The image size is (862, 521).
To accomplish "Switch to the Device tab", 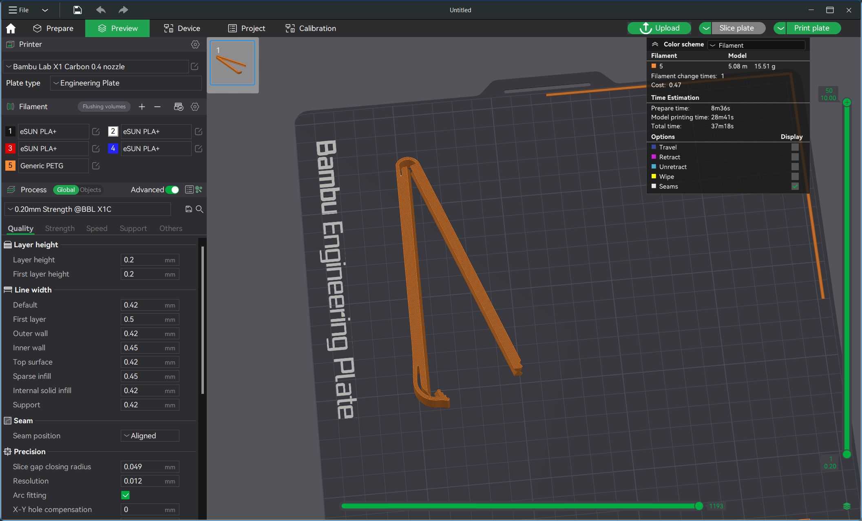I will (182, 28).
